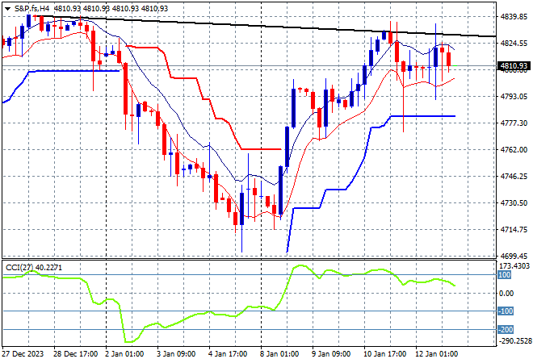This screenshot has width=533, height=363.
Task: Click the 2 Jan 01:00 date label
Action: click(124, 353)
